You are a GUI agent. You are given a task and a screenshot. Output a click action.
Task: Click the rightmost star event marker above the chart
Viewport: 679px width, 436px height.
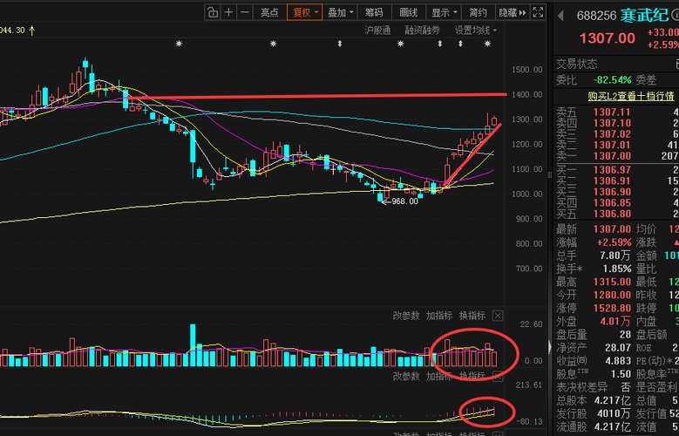487,44
